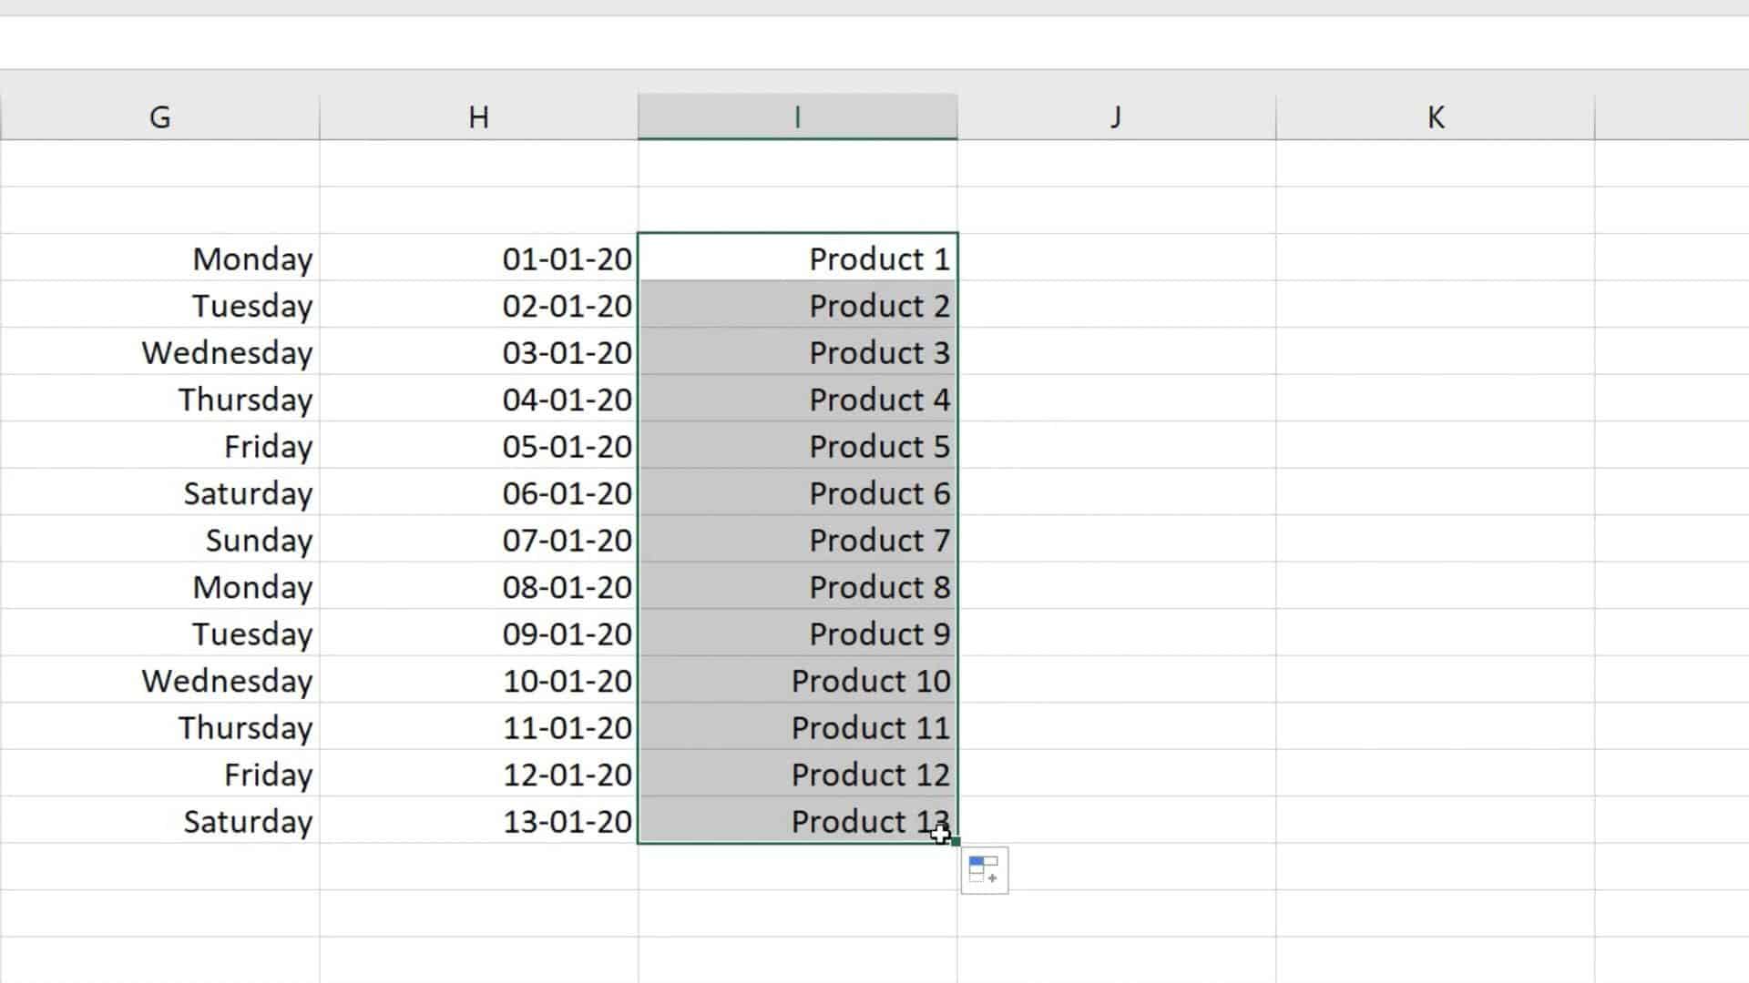Select column header I
This screenshot has width=1749, height=983.
pyautogui.click(x=797, y=116)
